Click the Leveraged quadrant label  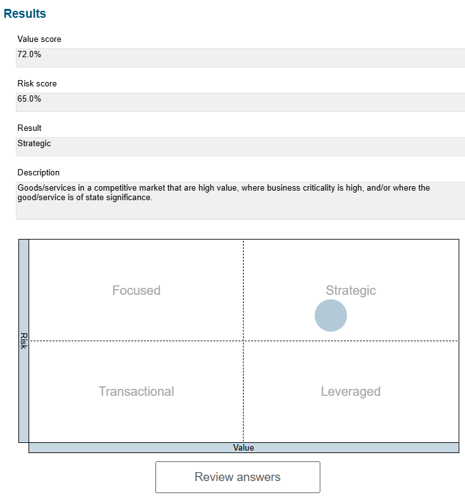coord(351,391)
